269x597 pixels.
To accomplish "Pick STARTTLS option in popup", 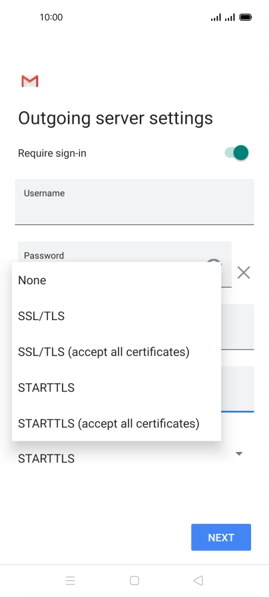I will [117, 387].
